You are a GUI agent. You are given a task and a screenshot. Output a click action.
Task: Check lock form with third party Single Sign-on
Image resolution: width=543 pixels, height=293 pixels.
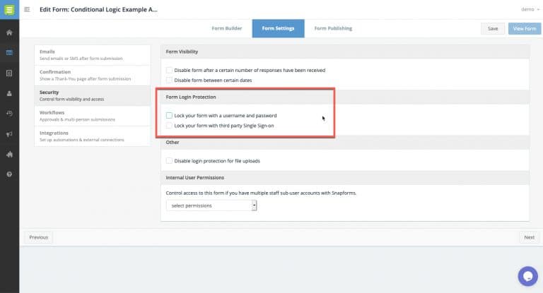pyautogui.click(x=169, y=125)
